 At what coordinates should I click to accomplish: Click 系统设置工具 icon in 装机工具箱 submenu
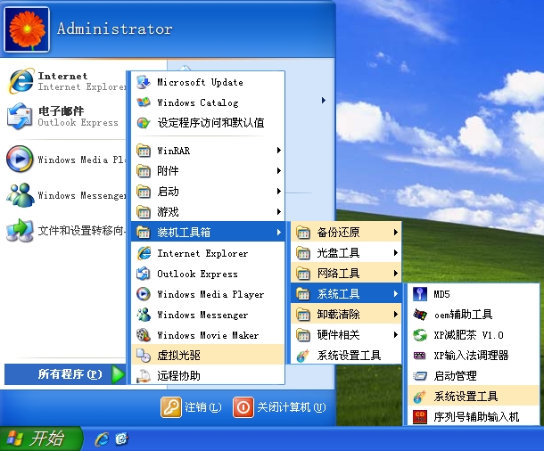303,356
